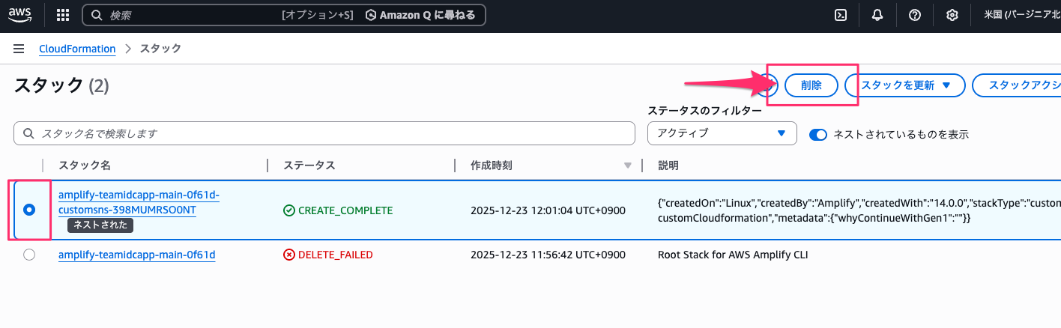
Task: Click the CloudFormation breadcrumb link
Action: (x=77, y=49)
